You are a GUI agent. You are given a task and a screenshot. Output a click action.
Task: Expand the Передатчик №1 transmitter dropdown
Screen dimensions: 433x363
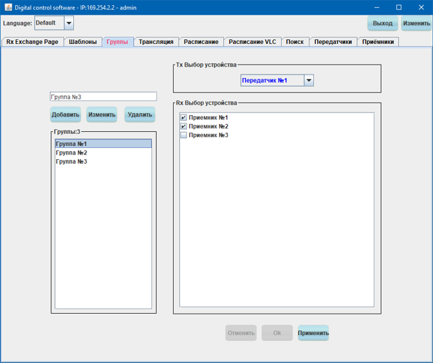[308, 81]
